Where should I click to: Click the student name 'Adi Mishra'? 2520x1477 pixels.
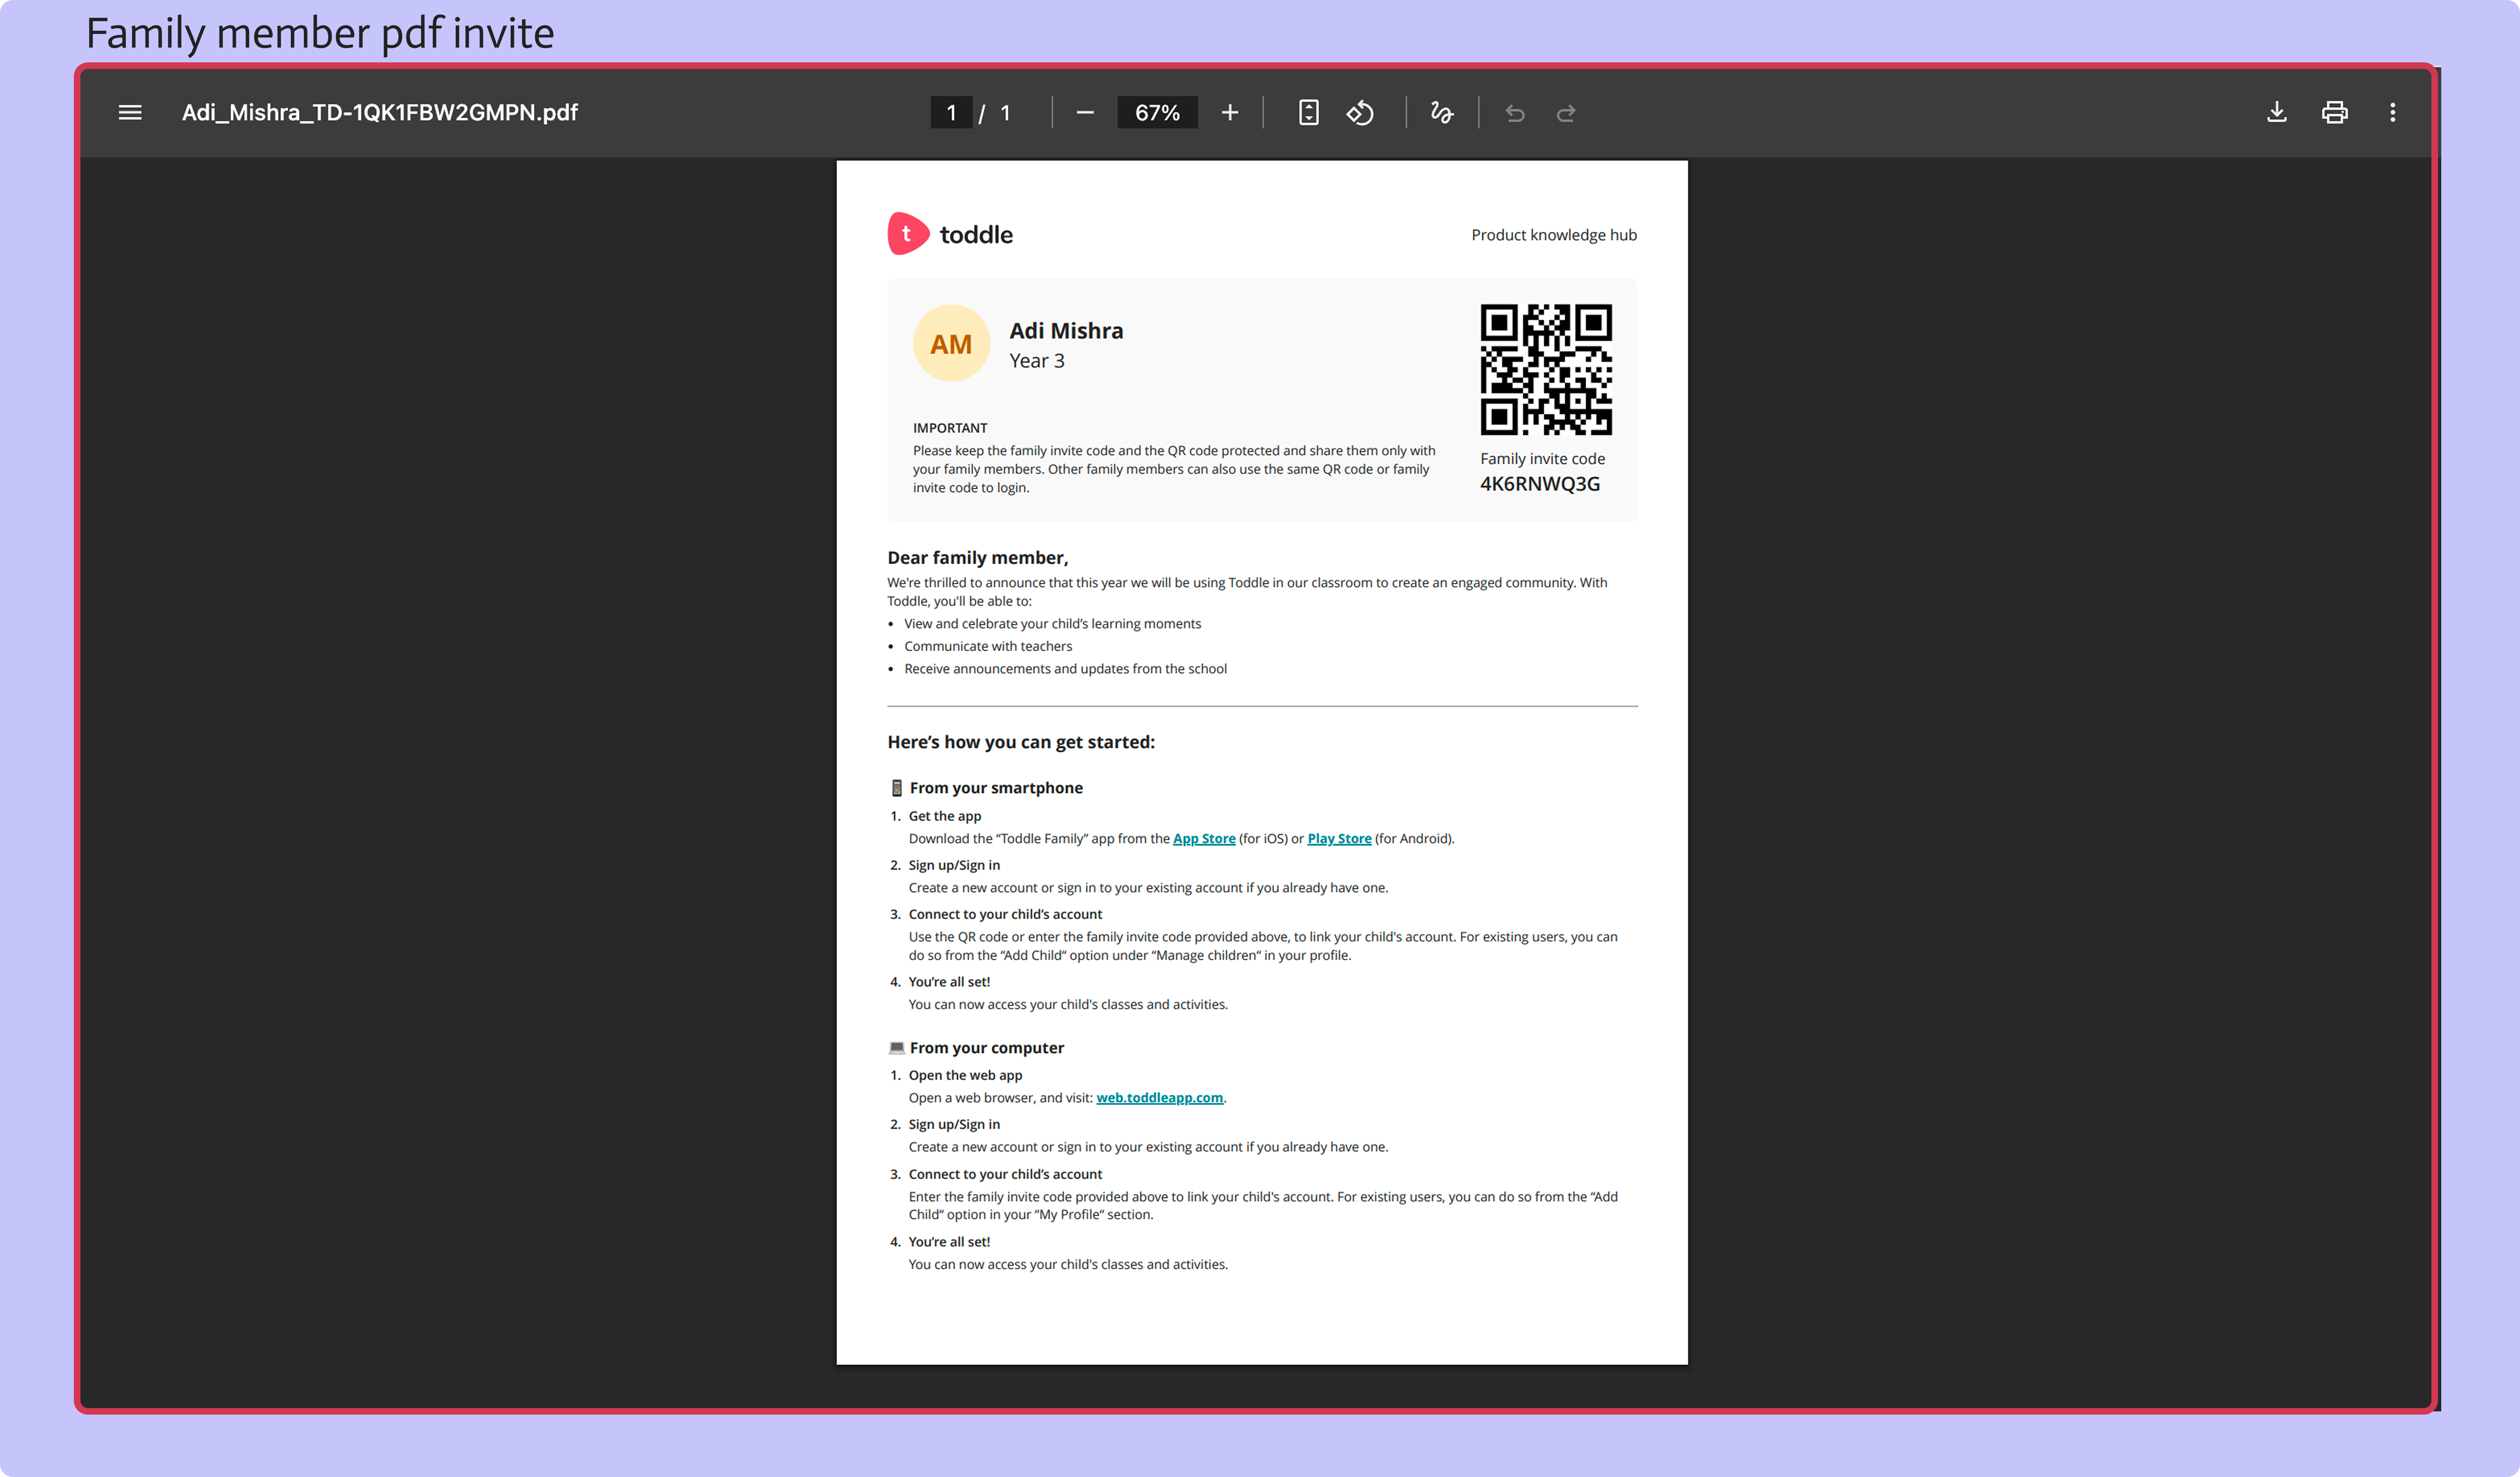[x=1066, y=331]
